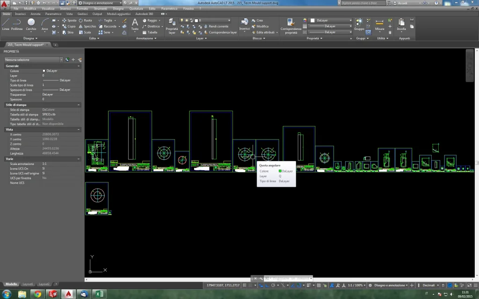Select the Cerchio circle tool
This screenshot has width=479, height=299.
(31, 24)
